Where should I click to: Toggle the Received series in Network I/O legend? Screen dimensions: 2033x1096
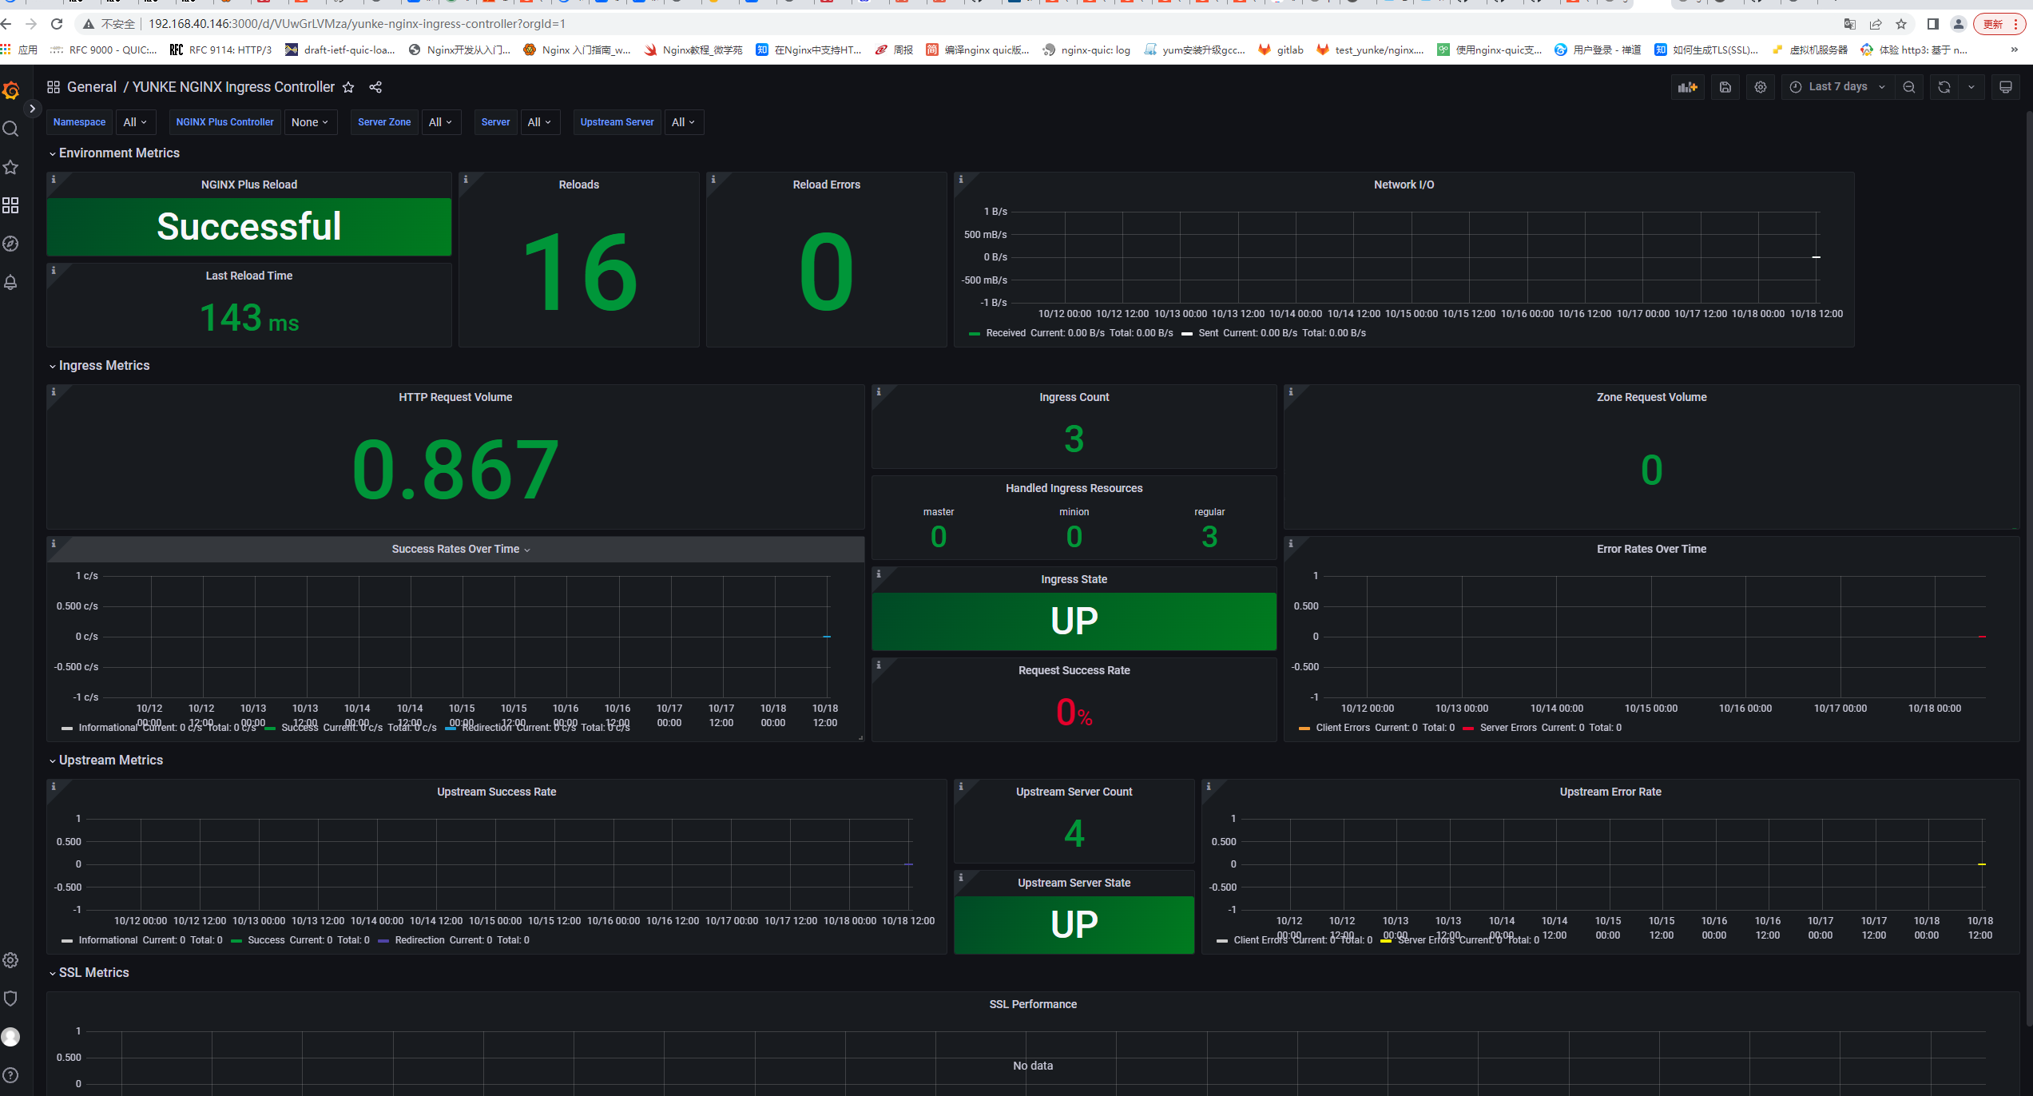point(1006,333)
